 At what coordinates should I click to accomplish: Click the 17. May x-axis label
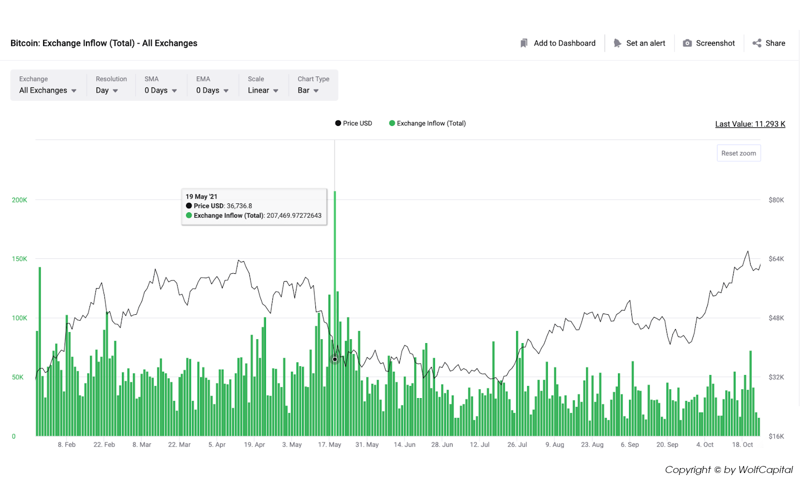(x=329, y=445)
